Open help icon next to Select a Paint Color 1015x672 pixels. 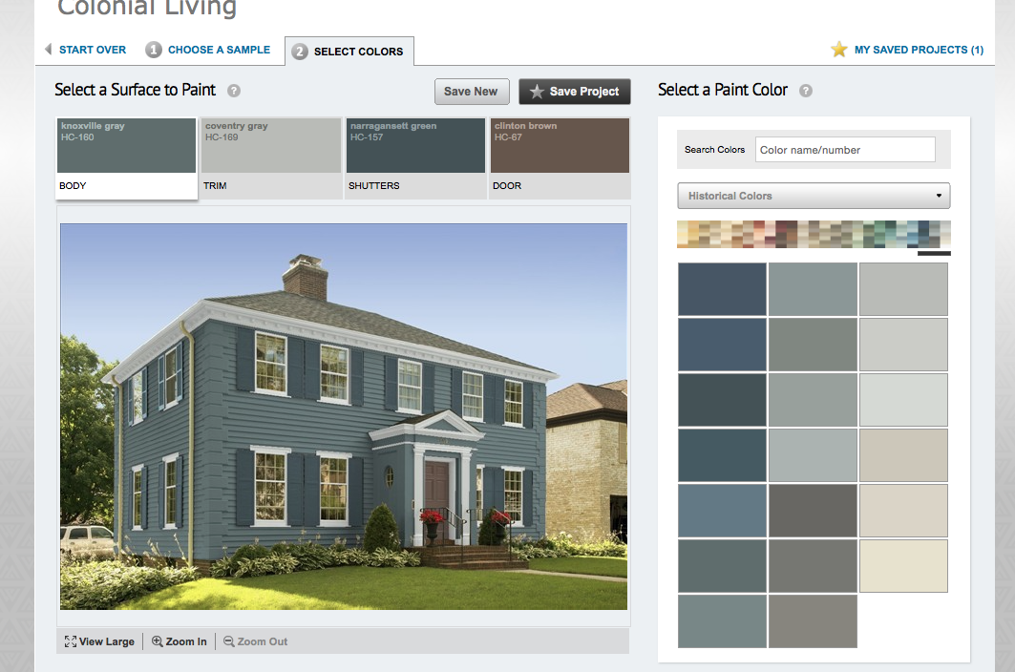(x=805, y=91)
